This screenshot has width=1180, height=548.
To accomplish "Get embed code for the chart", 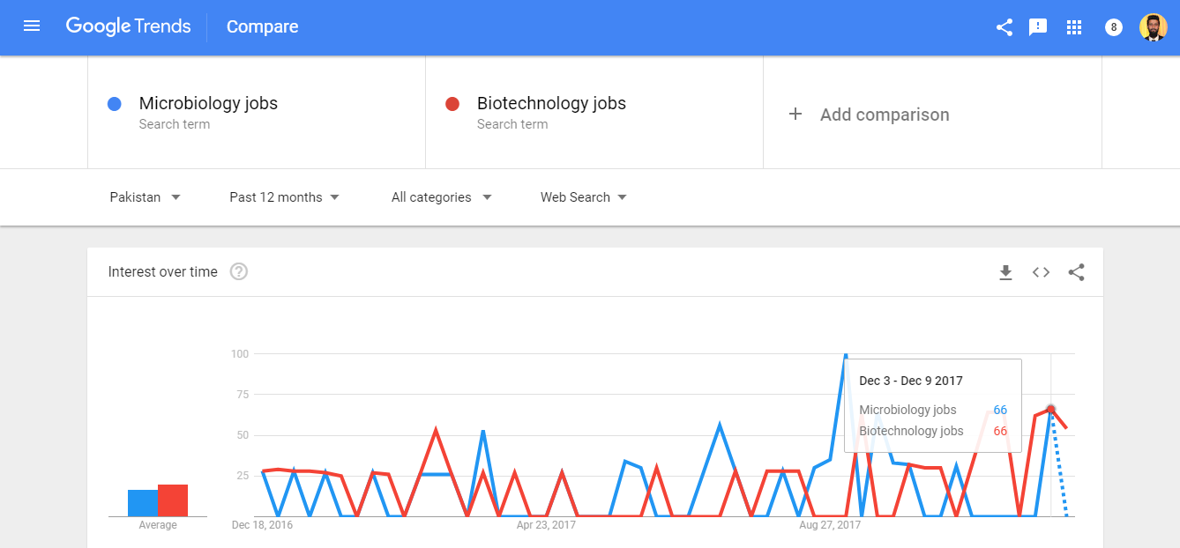I will coord(1041,272).
